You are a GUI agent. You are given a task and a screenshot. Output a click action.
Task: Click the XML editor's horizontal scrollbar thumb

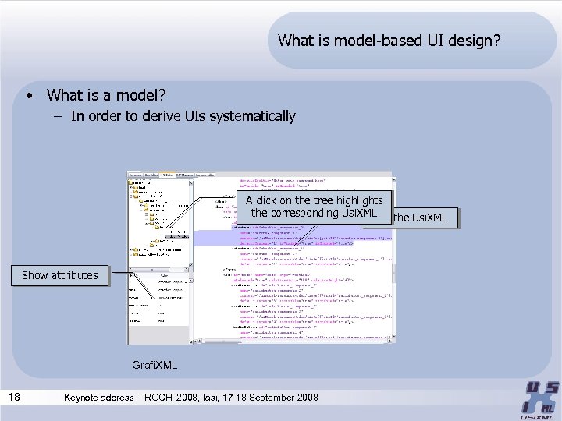pyautogui.click(x=222, y=341)
